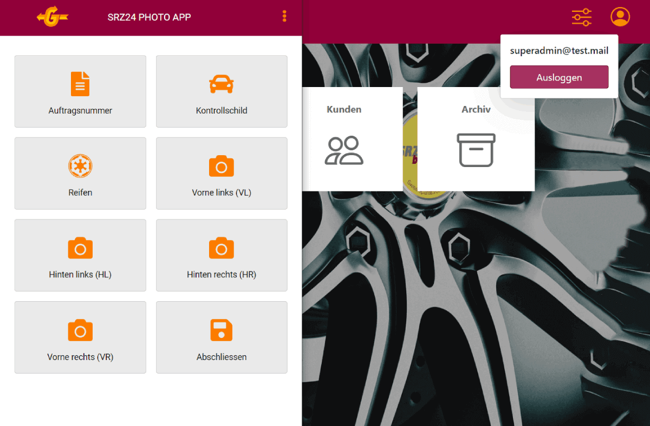Open the three-dot overflow menu
The width and height of the screenshot is (650, 426).
(284, 17)
